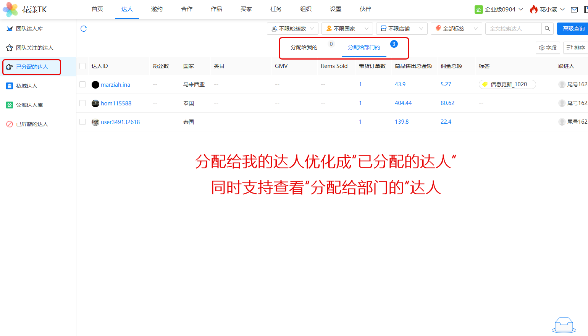Toggle the select-all checkbox in table header
The height and width of the screenshot is (336, 588).
coord(82,66)
